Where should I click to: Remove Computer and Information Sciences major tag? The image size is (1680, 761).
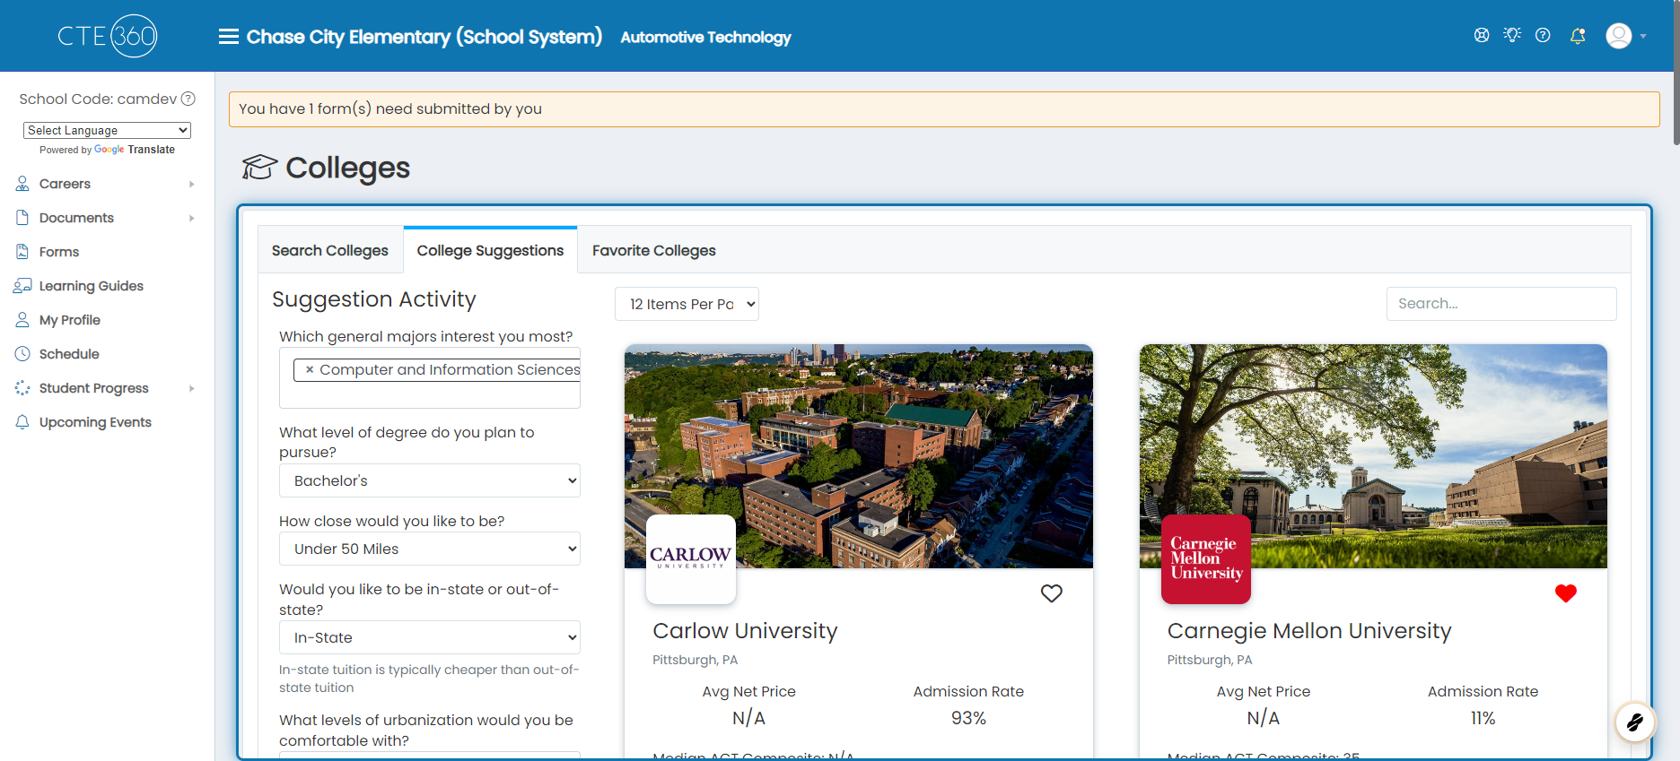tap(310, 369)
